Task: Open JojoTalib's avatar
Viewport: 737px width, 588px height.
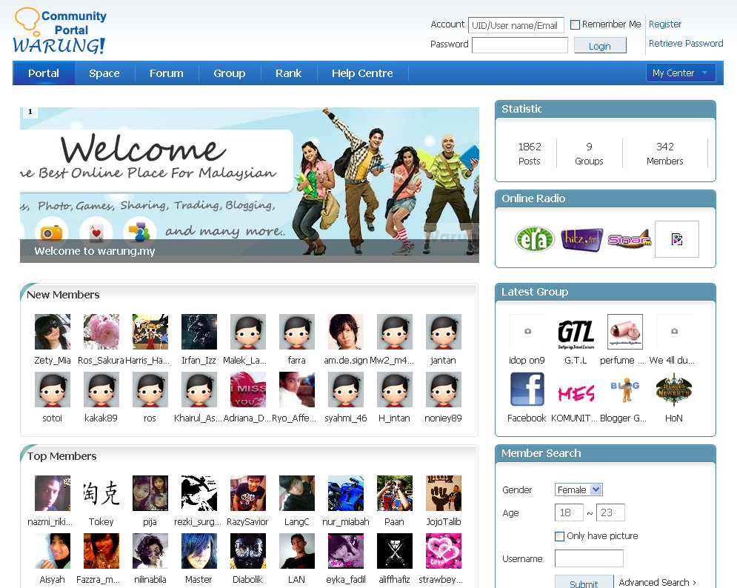Action: coord(444,493)
